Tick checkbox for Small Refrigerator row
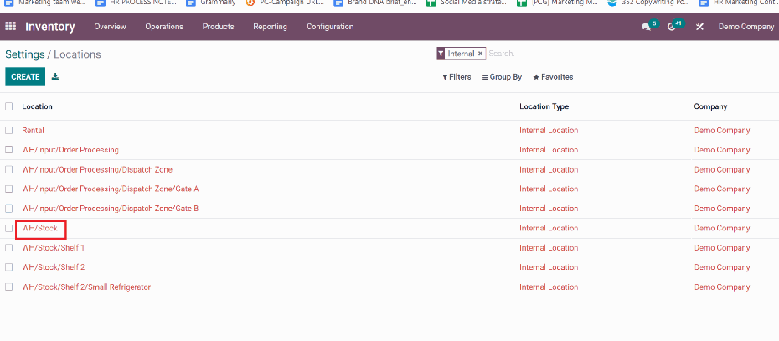This screenshot has width=779, height=341. tap(9, 287)
